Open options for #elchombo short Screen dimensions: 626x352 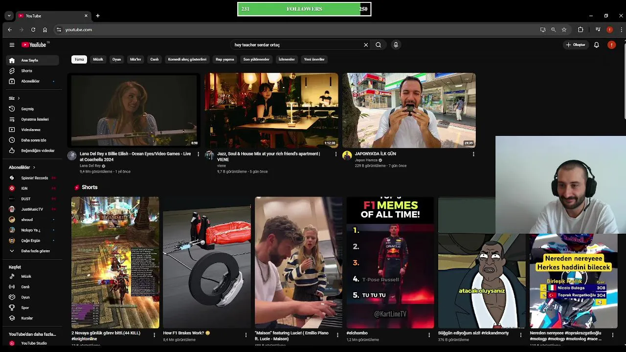click(x=429, y=335)
